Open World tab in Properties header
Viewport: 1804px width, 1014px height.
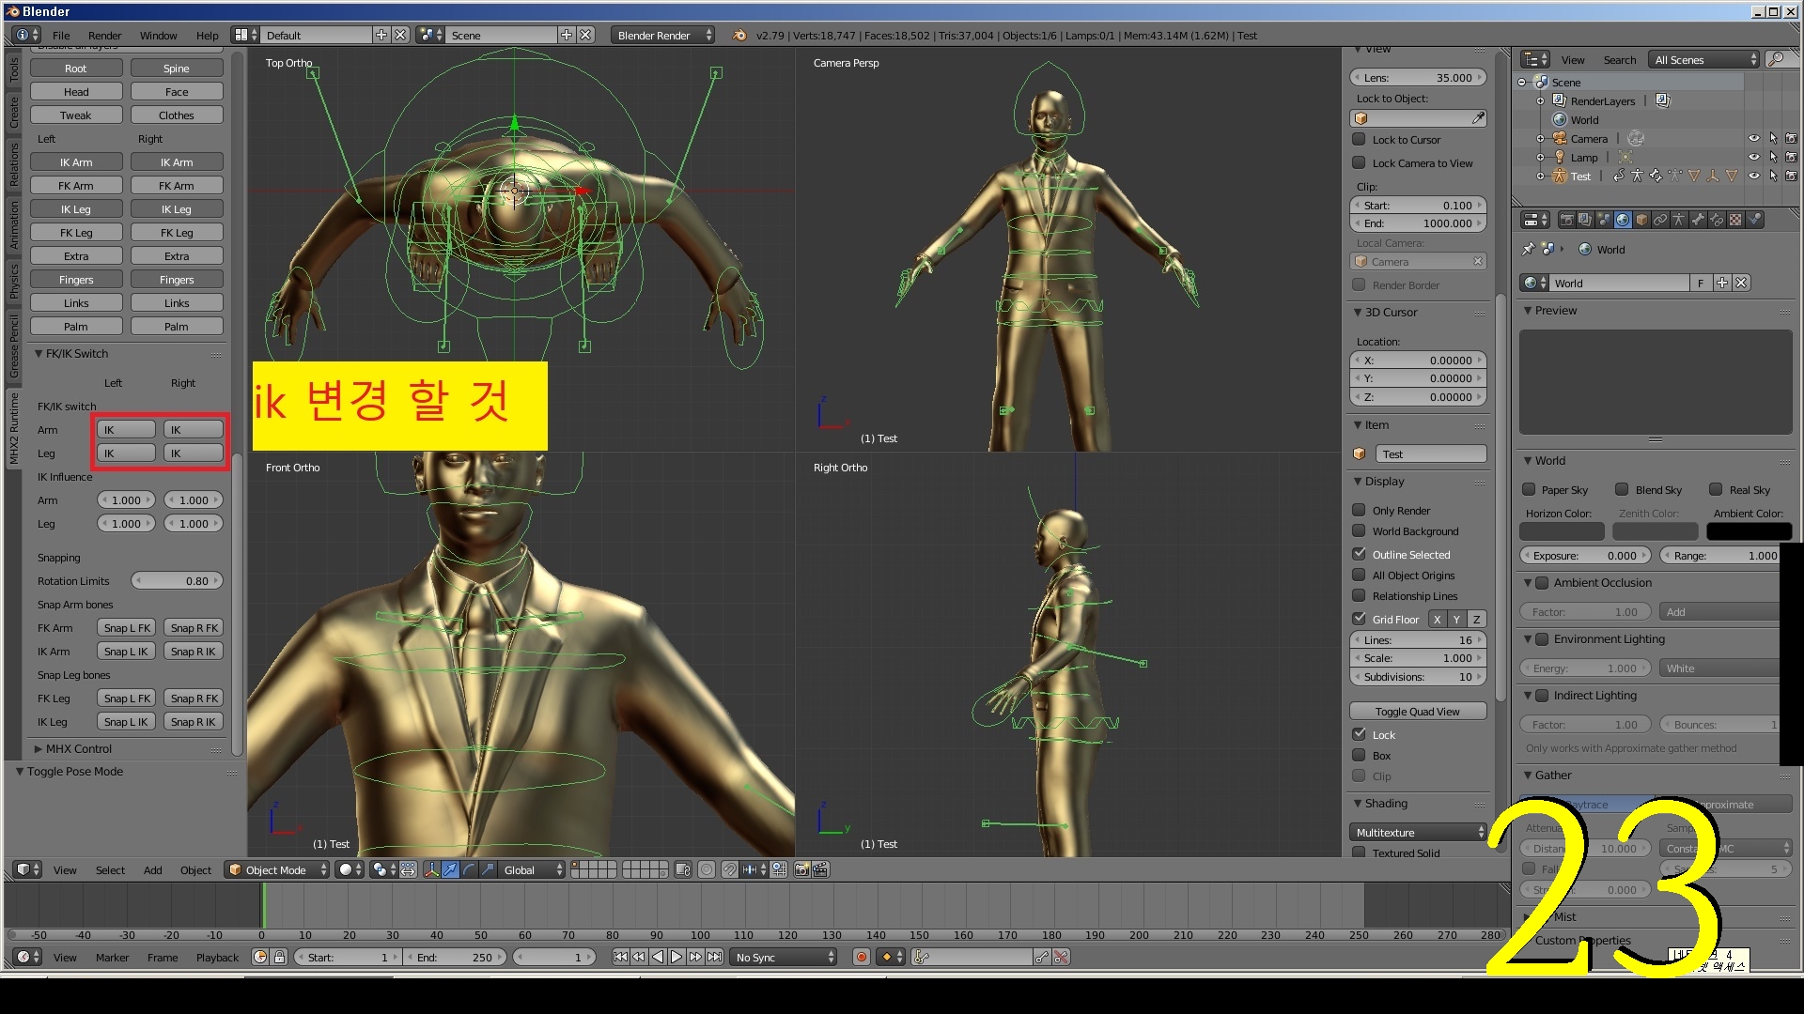(x=1623, y=220)
